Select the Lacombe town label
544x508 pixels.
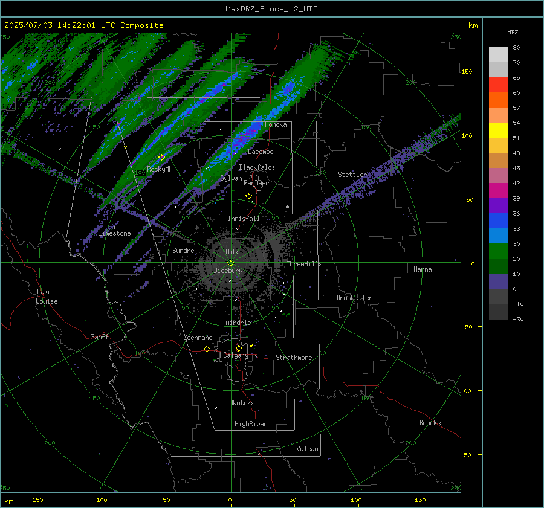coord(261,152)
